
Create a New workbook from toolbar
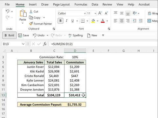pyautogui.click(x=92, y=35)
